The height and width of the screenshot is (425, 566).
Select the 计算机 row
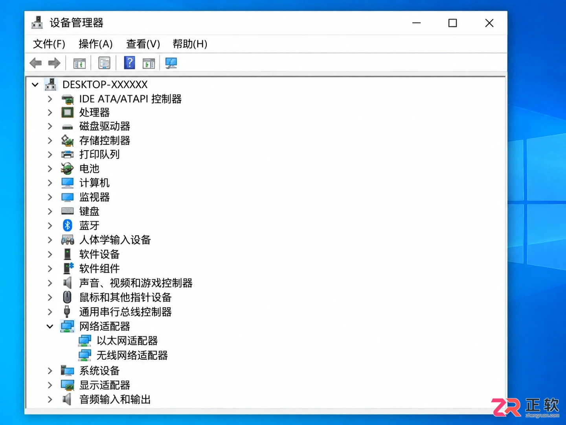[94, 183]
